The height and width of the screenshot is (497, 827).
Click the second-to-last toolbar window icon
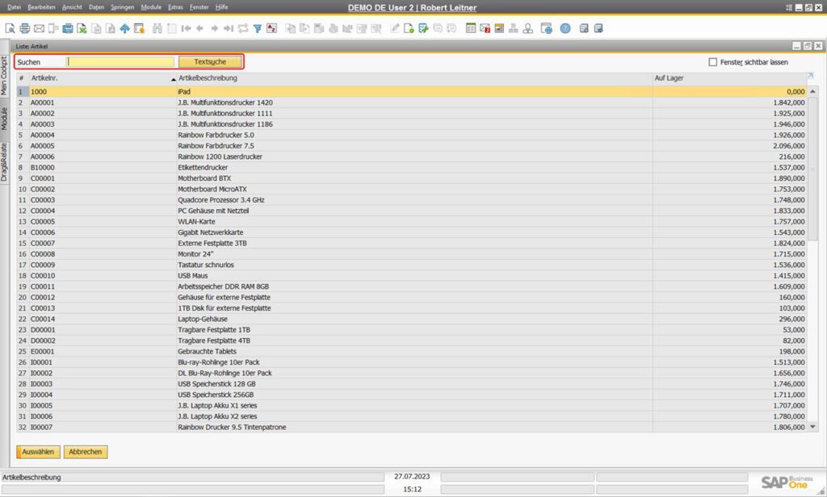pos(584,28)
